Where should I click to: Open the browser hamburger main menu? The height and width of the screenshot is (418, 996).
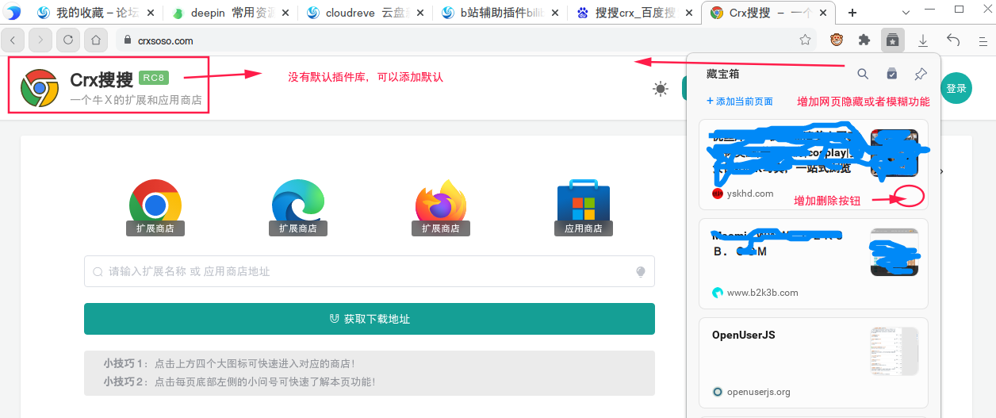pos(982,40)
